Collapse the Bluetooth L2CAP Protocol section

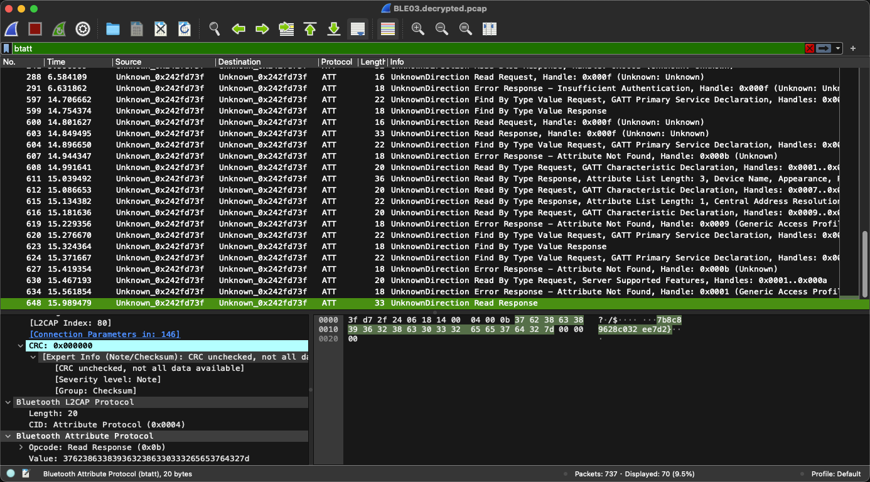[8, 402]
